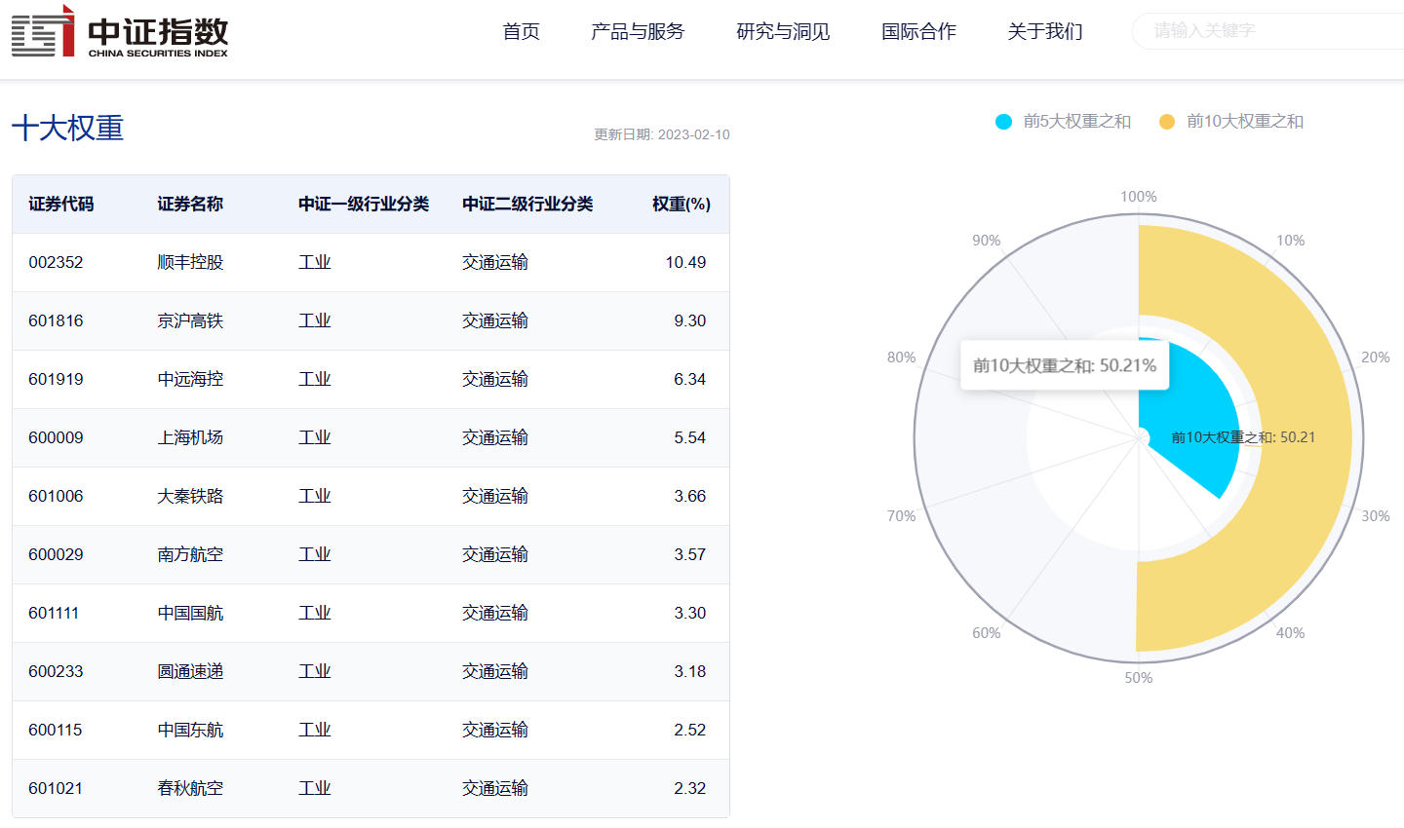Viewport: 1404px width, 828px height.
Task: Select the 京沪高铁 table row
Action: click(370, 320)
